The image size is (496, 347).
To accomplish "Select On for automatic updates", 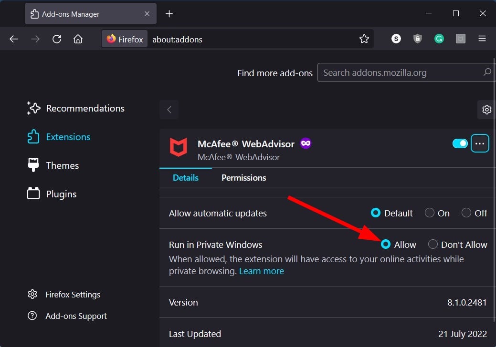I will click(429, 213).
